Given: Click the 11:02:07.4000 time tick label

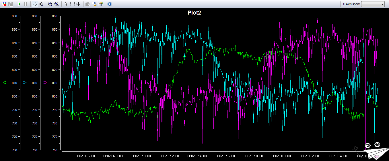Looking at the screenshot, I should (197, 156).
